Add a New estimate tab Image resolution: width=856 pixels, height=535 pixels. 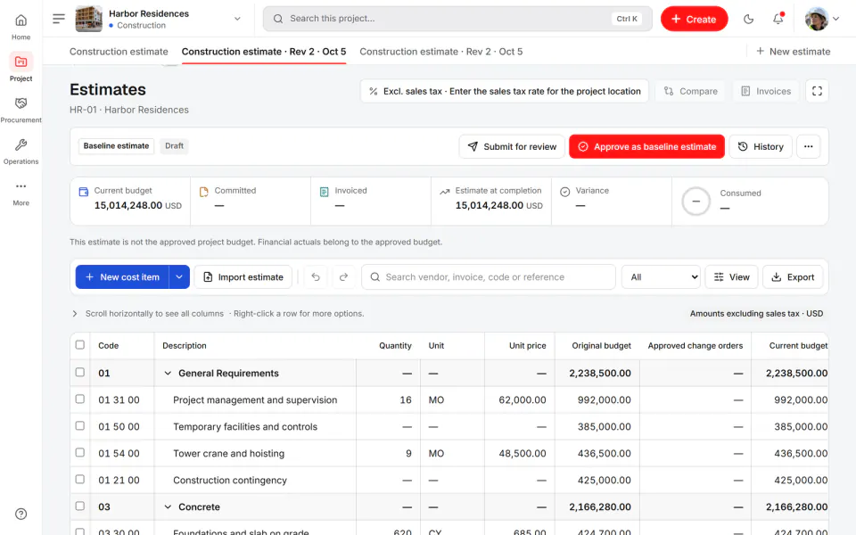pos(793,52)
